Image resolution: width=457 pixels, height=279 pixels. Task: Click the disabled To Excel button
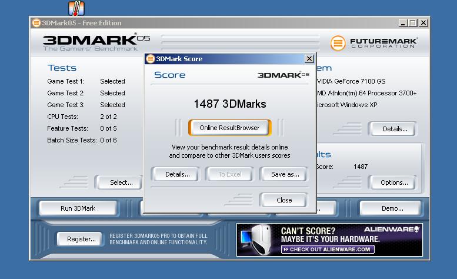point(229,174)
